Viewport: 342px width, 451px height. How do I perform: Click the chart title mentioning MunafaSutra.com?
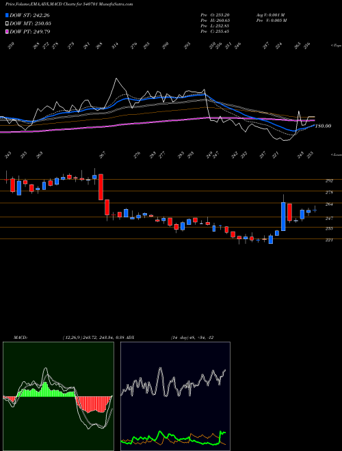point(69,4)
